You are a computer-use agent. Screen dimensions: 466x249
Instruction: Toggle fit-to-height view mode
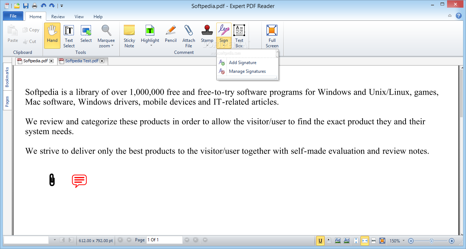[x=356, y=241]
